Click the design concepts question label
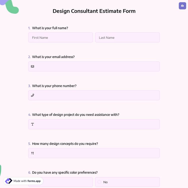Image resolution: width=188 pixels, height=188 pixels. tap(65, 144)
